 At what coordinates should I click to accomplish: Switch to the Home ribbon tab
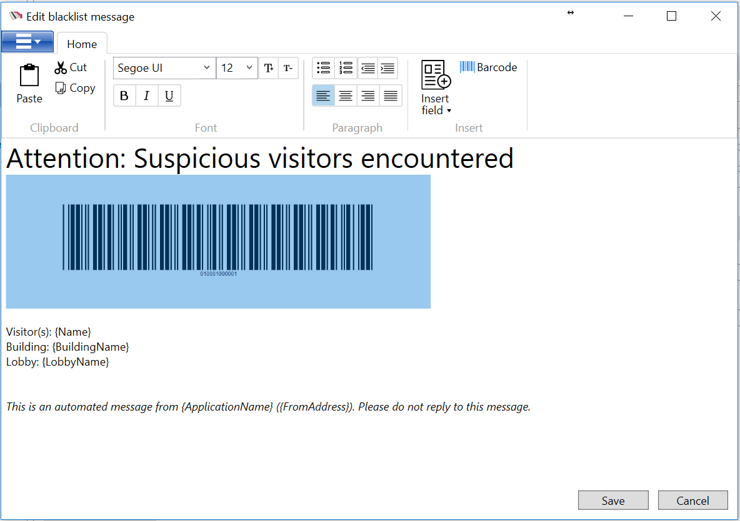[x=82, y=44]
